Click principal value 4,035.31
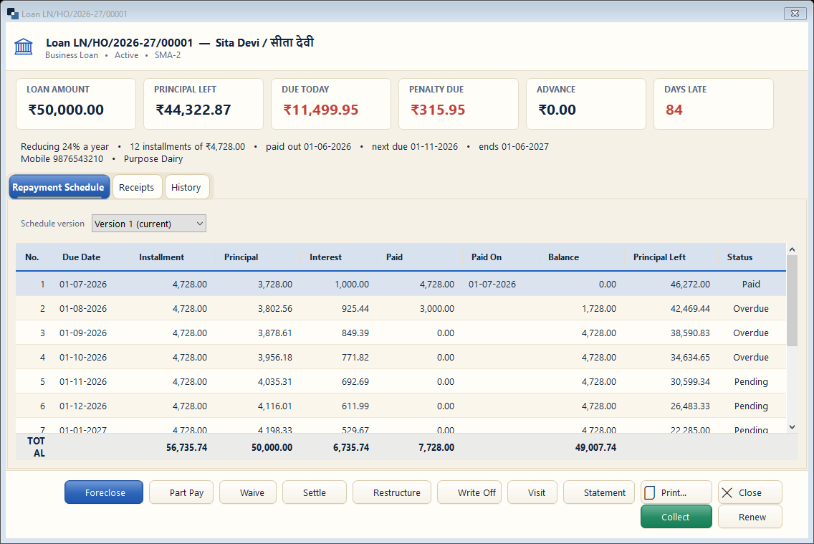The width and height of the screenshot is (814, 544). 275,381
